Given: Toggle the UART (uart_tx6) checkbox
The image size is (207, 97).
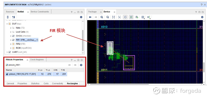Looking at the screenshot, I should tap(10, 52).
